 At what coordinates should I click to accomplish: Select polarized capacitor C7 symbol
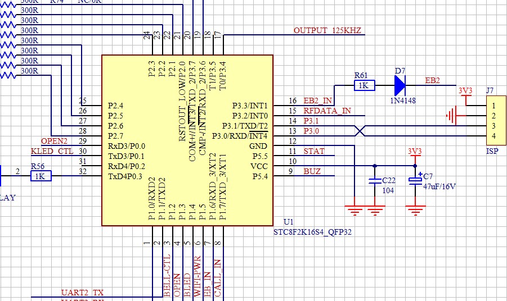click(415, 181)
